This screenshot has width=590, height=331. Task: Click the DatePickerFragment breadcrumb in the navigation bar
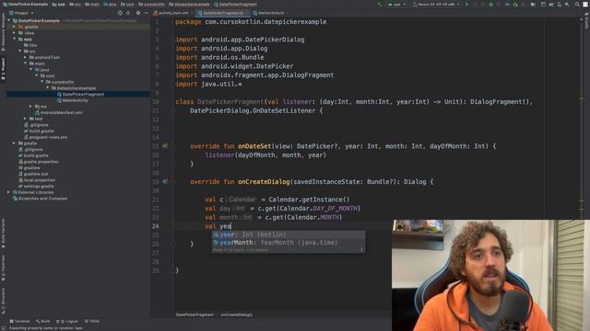236,5
